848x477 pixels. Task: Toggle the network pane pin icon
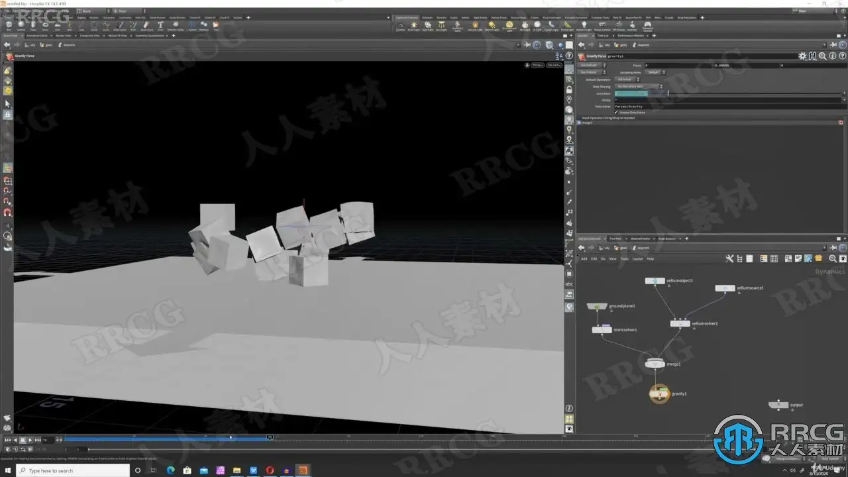click(833, 248)
